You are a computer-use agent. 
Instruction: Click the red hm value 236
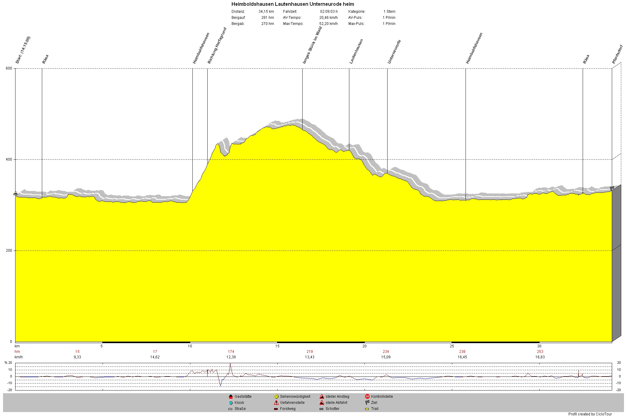point(462,352)
